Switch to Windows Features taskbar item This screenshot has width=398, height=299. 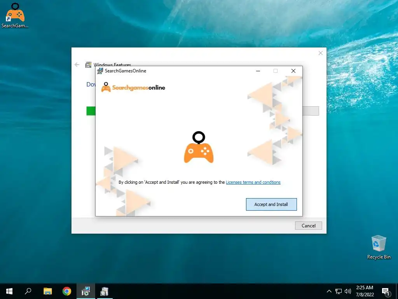tap(105, 291)
